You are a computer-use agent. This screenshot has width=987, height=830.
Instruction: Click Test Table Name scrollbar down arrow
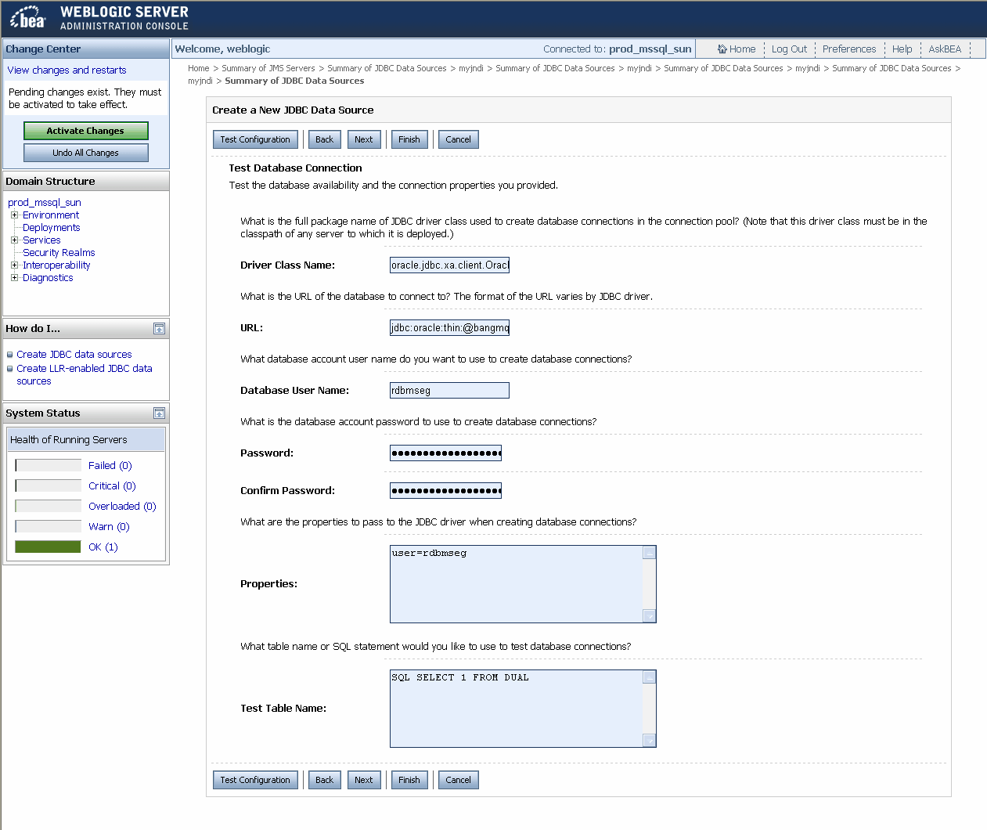649,741
